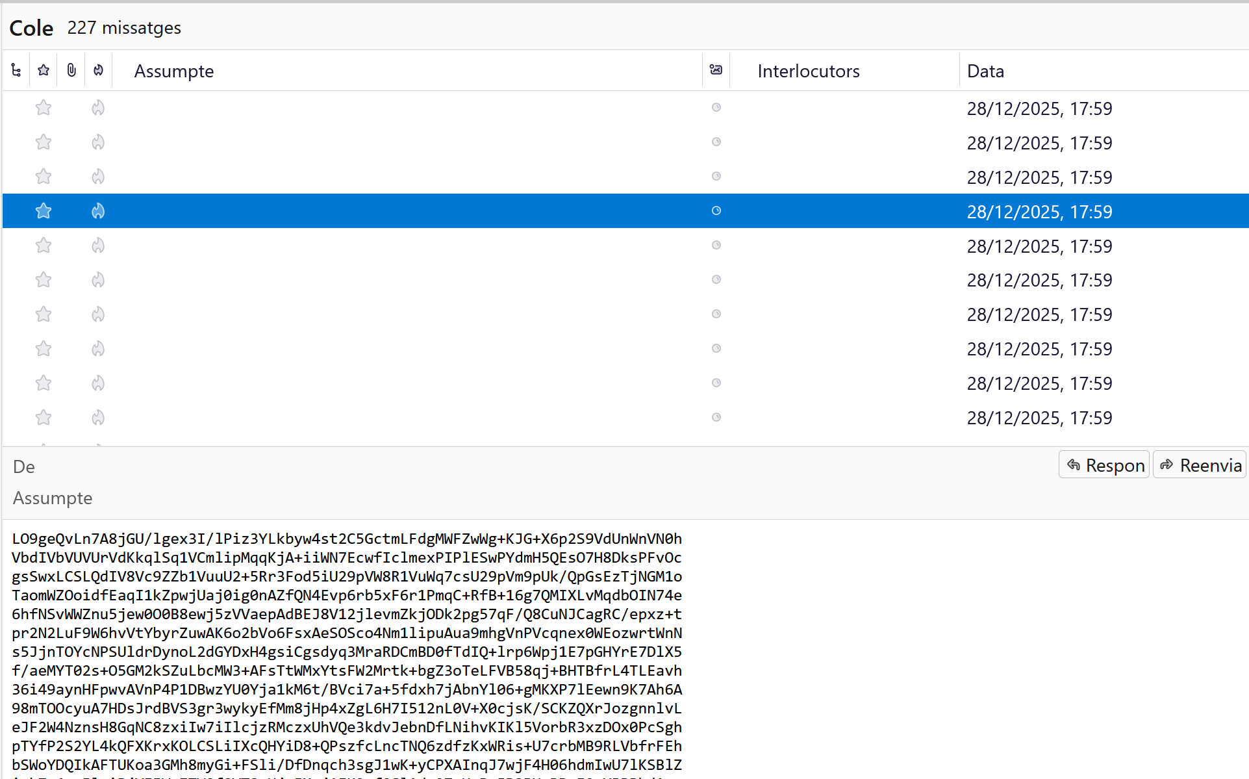Click the read status column header icon
The width and height of the screenshot is (1249, 779).
click(716, 70)
